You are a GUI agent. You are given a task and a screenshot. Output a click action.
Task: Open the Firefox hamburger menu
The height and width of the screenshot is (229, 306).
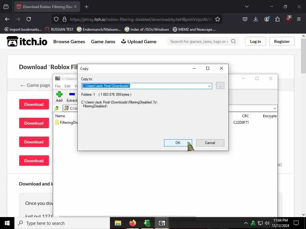[x=299, y=19]
